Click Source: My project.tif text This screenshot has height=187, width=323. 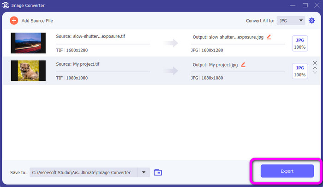pyautogui.click(x=78, y=64)
